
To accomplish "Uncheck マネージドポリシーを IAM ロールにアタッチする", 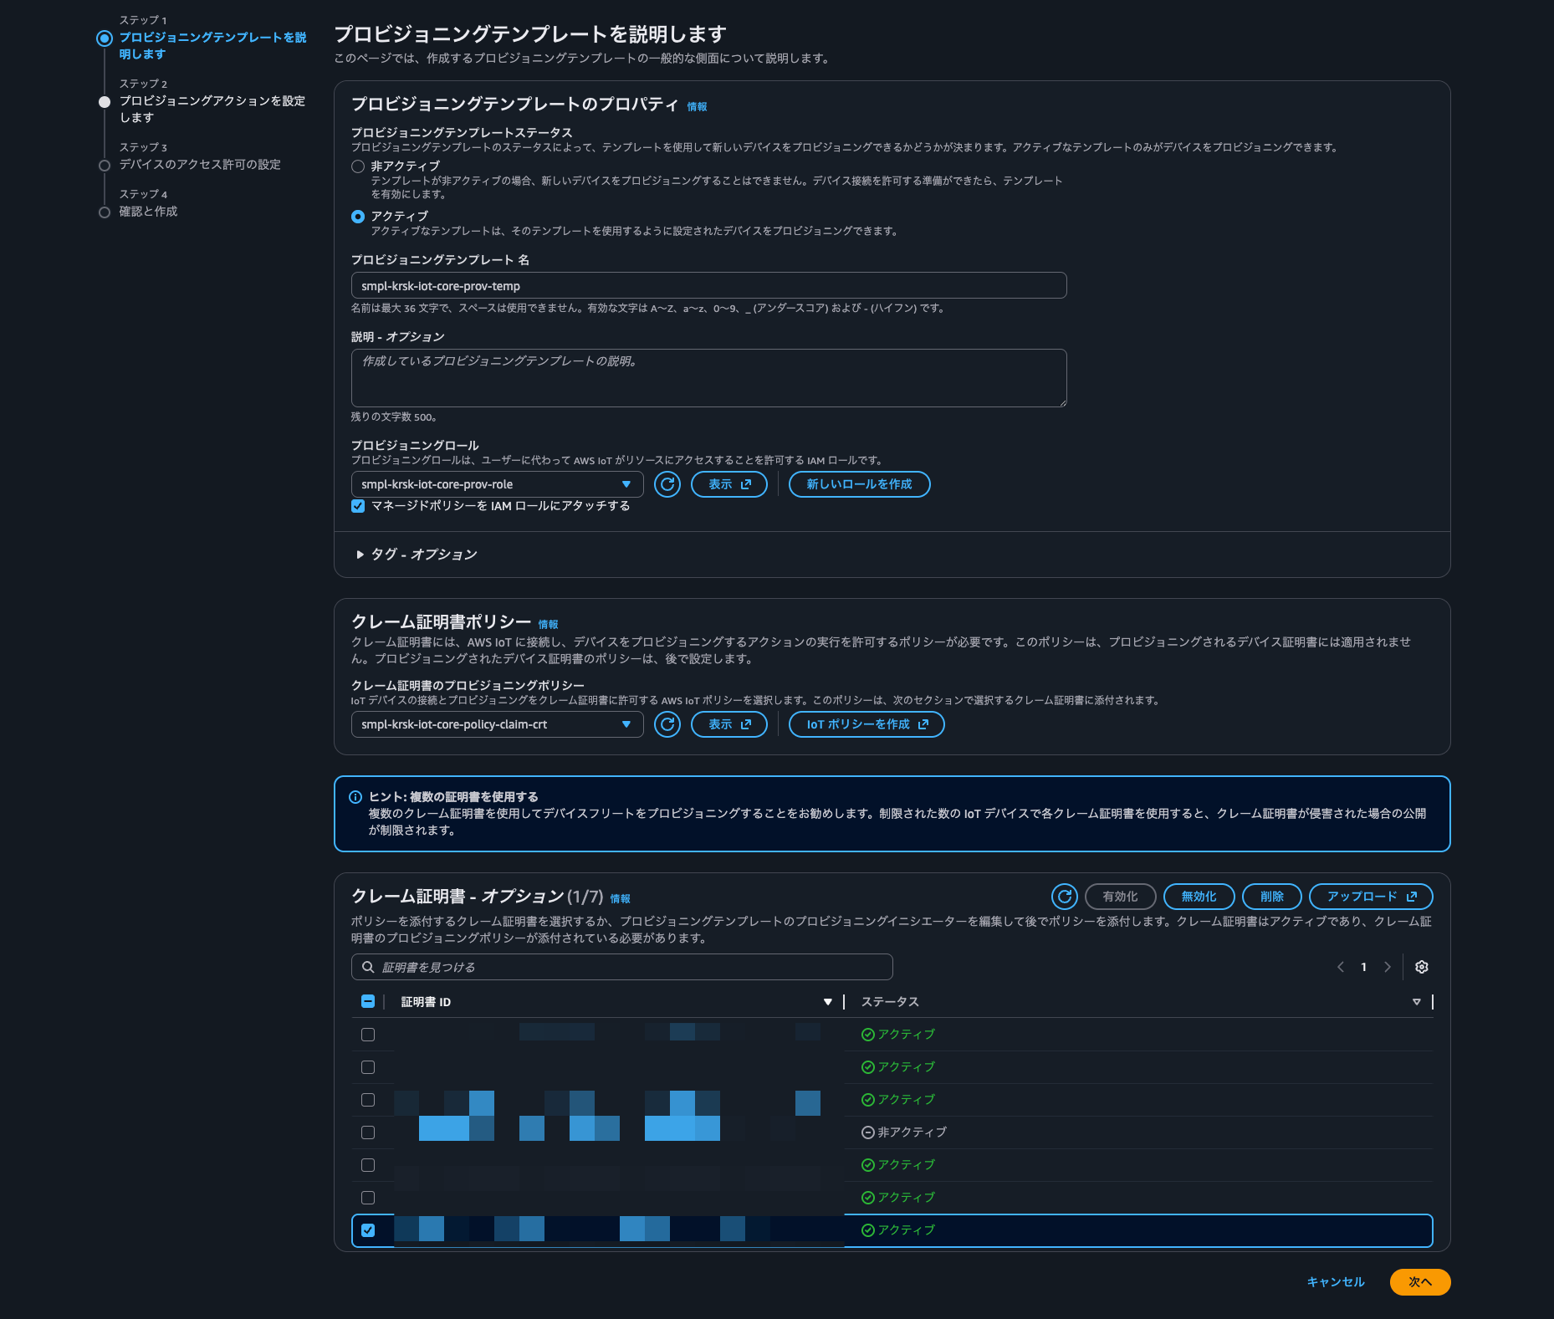I will pos(358,506).
